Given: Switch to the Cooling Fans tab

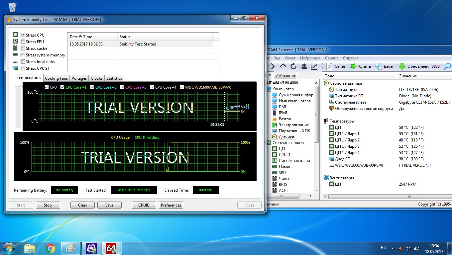Looking at the screenshot, I should tap(56, 78).
